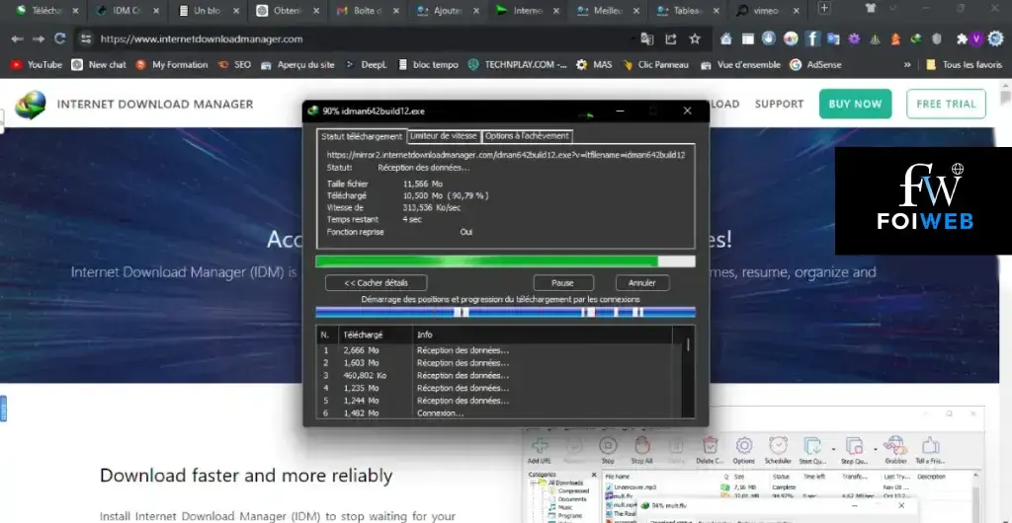1012x523 pixels.
Task: Expand the bookmarks overflow chevron
Action: (x=907, y=65)
